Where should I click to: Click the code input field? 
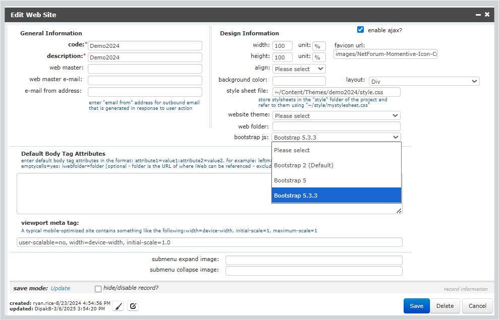click(x=145, y=46)
